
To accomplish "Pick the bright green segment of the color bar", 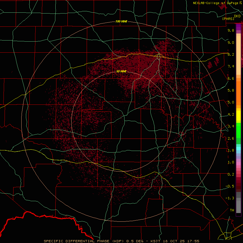I will pyautogui.click(x=238, y=130).
